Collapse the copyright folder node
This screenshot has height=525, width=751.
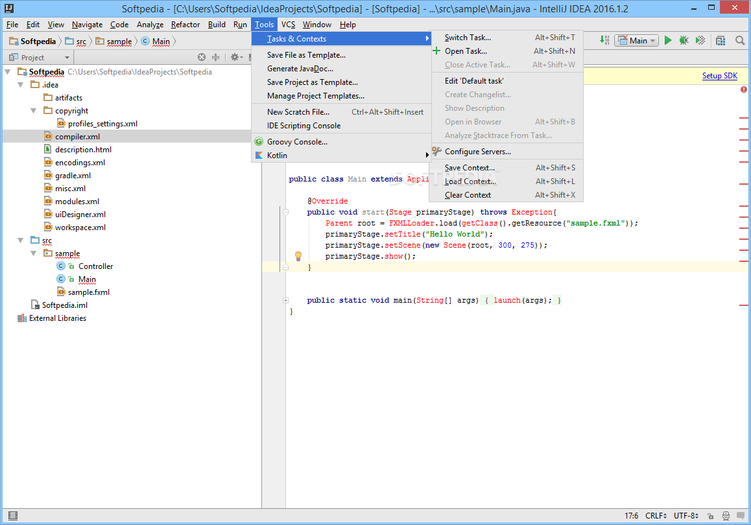pyautogui.click(x=34, y=111)
